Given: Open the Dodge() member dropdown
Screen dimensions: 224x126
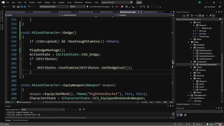Looking at the screenshot, I should point(144,15).
